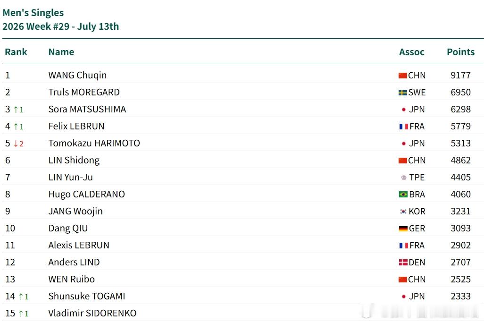Click the up arrow beside rank 14
This screenshot has height=323, width=484.
point(21,297)
